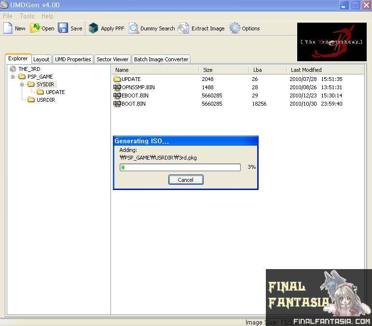Open an image with the Open icon
This screenshot has width=372, height=326.
pyautogui.click(x=35, y=28)
